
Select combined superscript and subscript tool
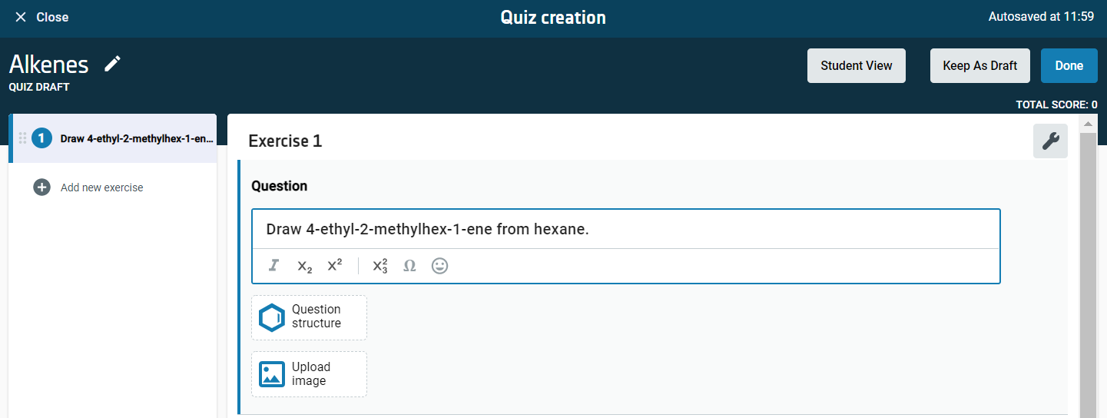(379, 266)
